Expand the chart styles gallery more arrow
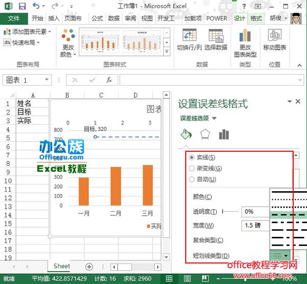The image size is (307, 284). [167, 52]
